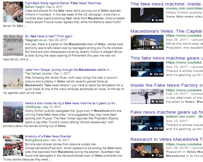Viewport: 203px width, 162px height.
Task: Open 'Research in Veles Macedonia' video title
Action: coord(167,139)
